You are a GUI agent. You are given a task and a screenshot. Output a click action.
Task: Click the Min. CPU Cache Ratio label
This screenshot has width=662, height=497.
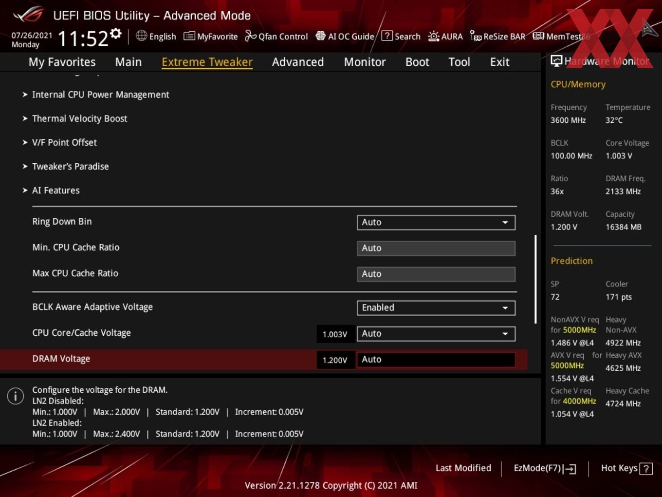(x=76, y=247)
